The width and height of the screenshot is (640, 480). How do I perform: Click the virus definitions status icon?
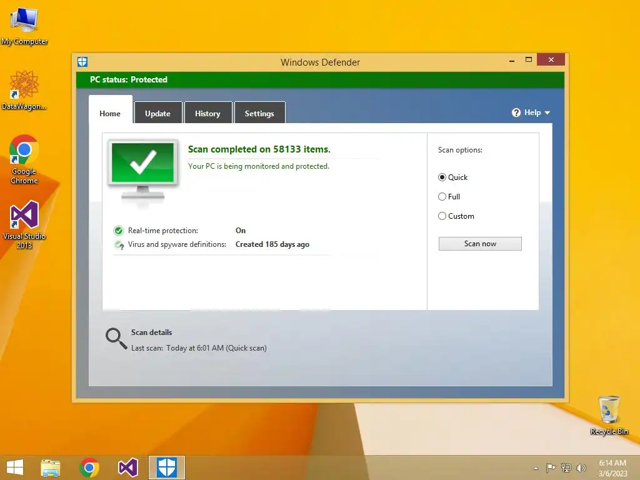pos(119,244)
